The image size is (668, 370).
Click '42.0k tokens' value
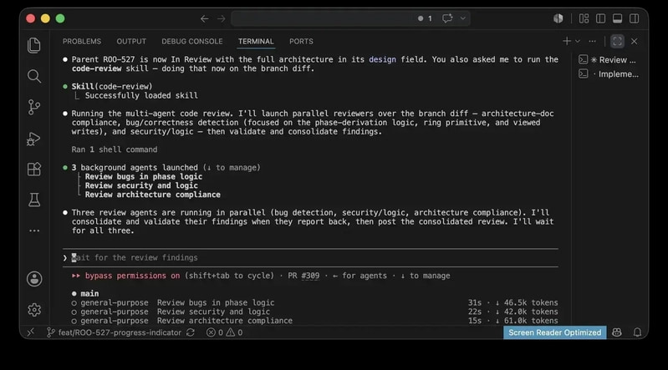pyautogui.click(x=531, y=312)
